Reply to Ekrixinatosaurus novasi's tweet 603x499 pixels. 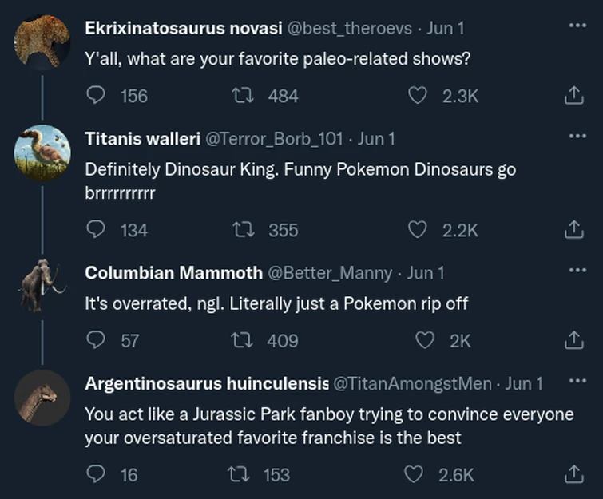tap(95, 96)
